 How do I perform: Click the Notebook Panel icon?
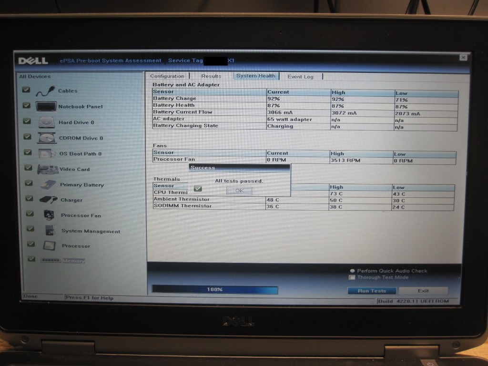(x=46, y=106)
